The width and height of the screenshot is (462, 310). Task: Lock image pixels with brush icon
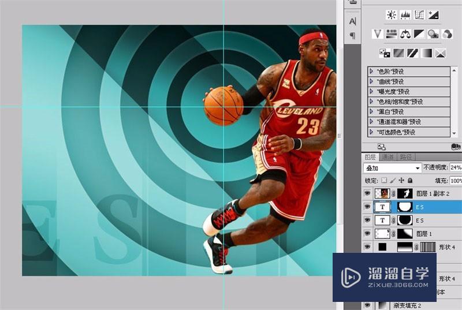click(x=393, y=180)
